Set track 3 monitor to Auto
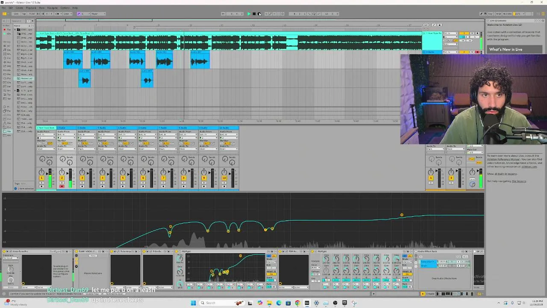Viewport: 547px width, 308px height. pyautogui.click(x=85, y=143)
